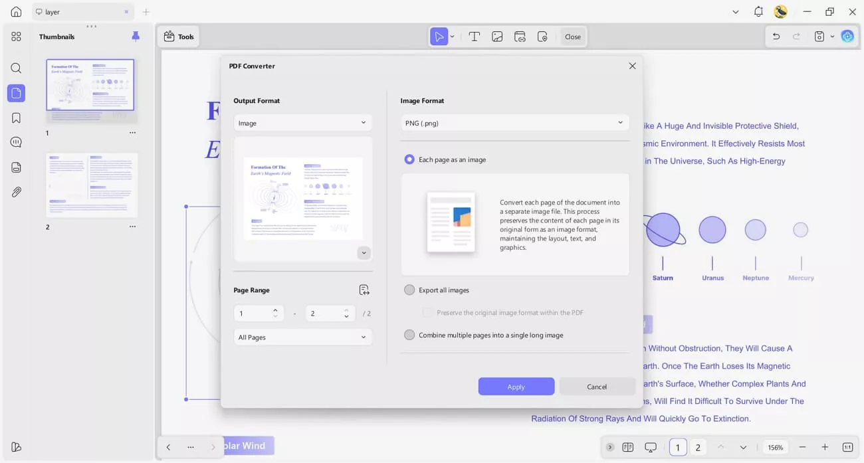Apply the PDF Converter settings
The height and width of the screenshot is (463, 864).
point(516,386)
